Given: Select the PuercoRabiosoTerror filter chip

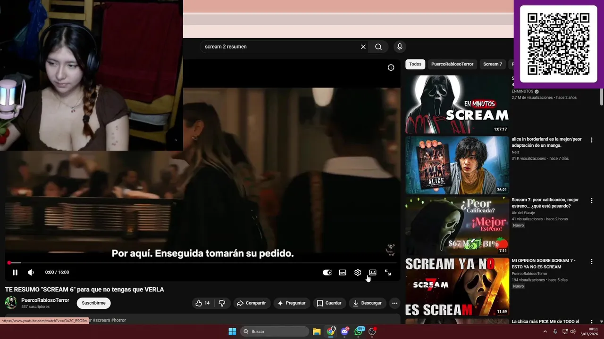Looking at the screenshot, I should click(x=452, y=64).
